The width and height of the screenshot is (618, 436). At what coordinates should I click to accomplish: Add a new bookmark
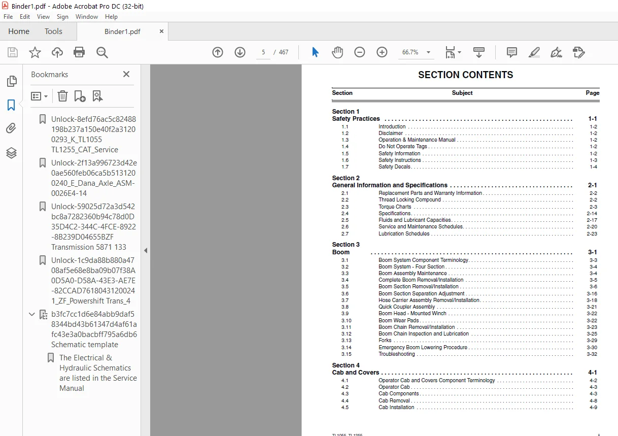tap(80, 96)
